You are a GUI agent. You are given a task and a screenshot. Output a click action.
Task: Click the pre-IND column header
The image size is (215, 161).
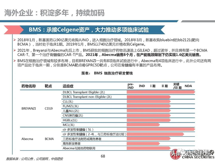pyautogui.click(x=131, y=86)
